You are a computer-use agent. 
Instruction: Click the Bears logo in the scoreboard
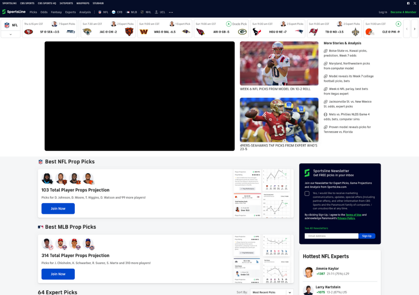[x=129, y=32]
